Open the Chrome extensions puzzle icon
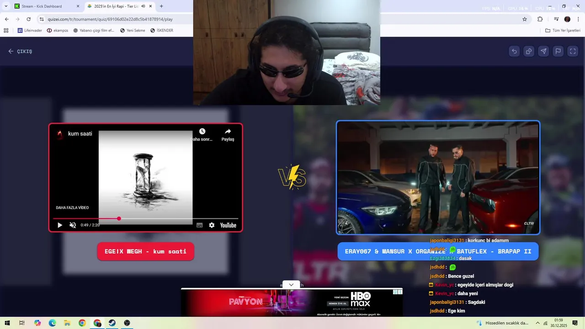The width and height of the screenshot is (585, 329). point(540,19)
